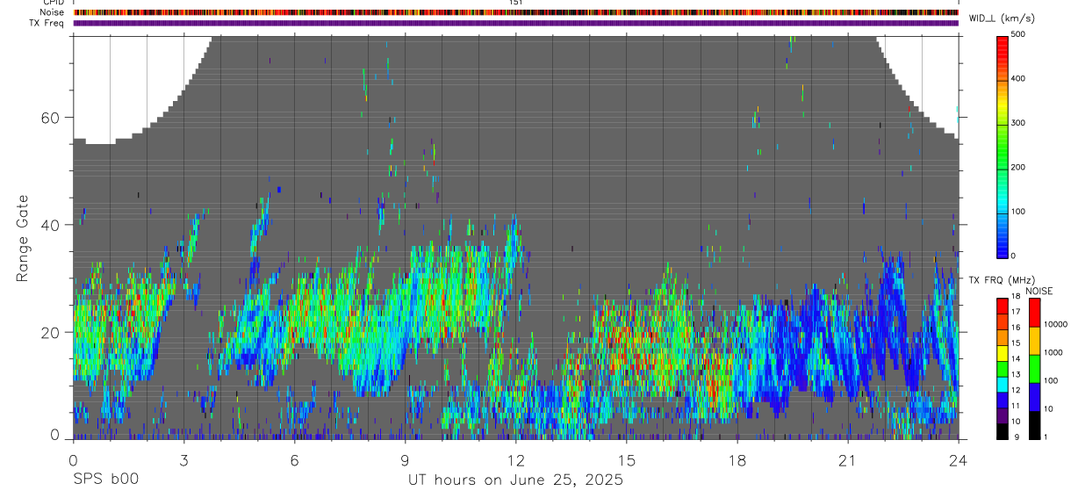The image size is (1078, 498).
Task: Click 'UT hours on June 25, 2025' axis title
Action: coord(516,480)
